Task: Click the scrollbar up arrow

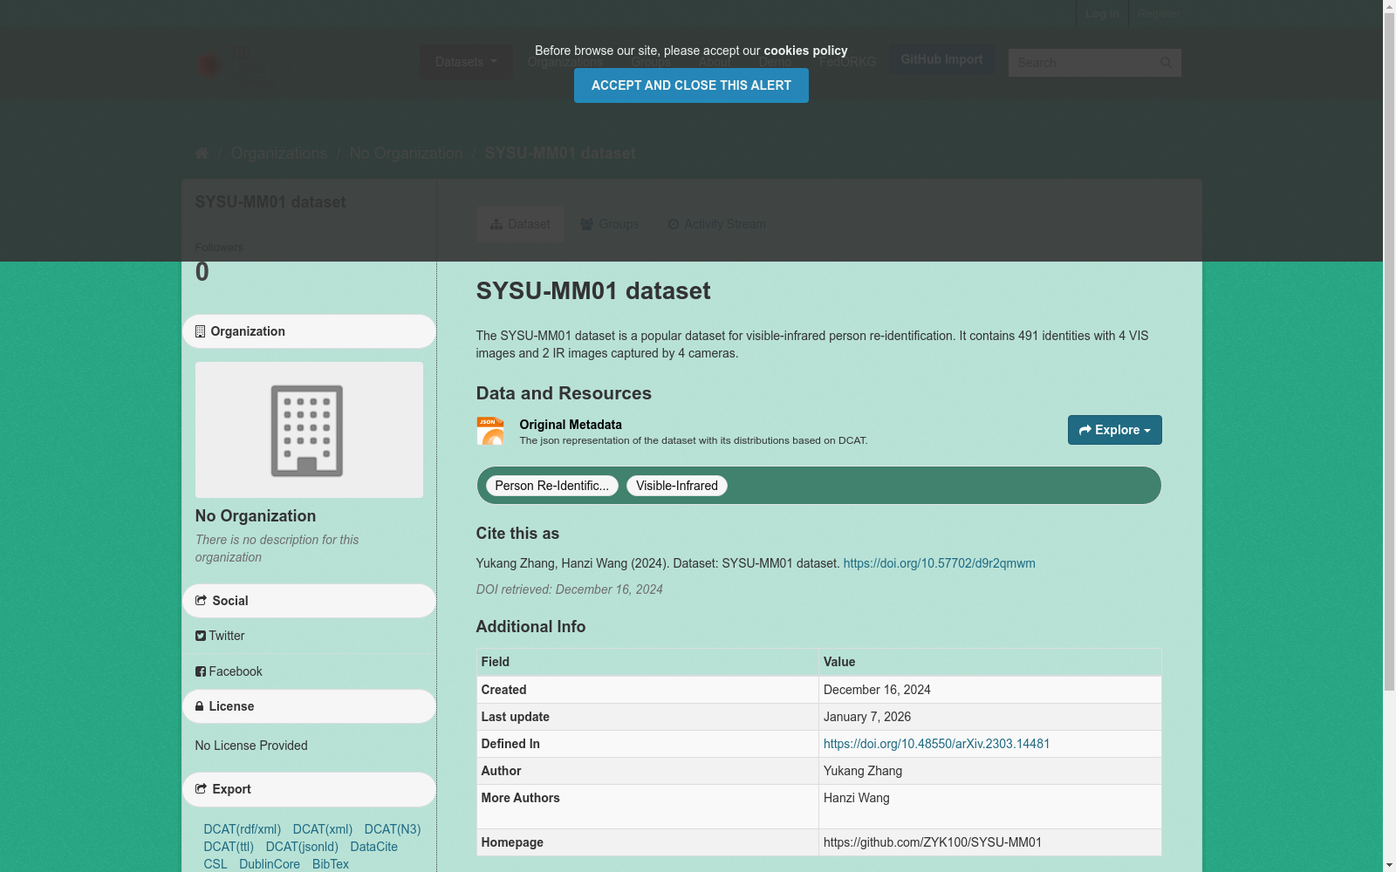Action: (1389, 6)
